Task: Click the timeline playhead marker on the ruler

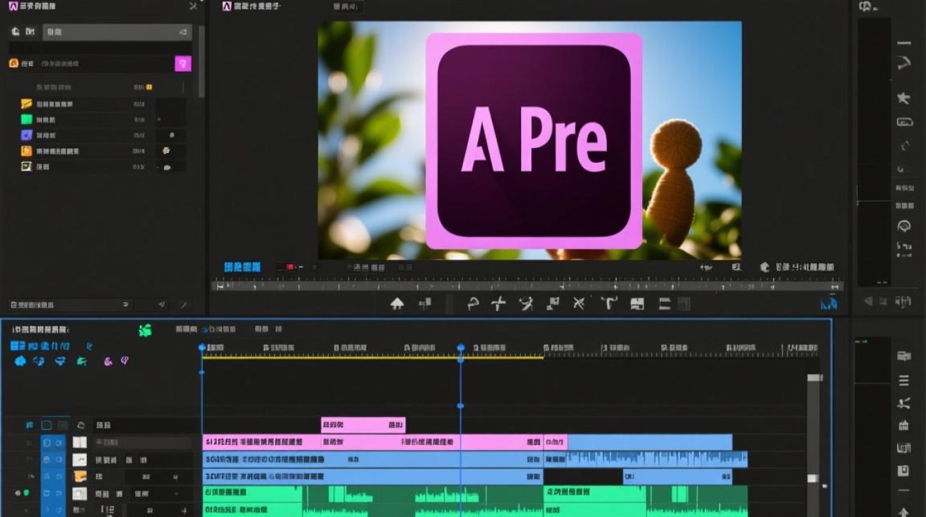Action: click(x=461, y=348)
